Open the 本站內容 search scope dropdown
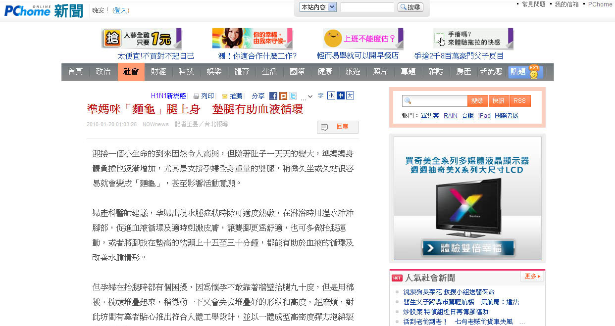This screenshot has width=615, height=326. (318, 7)
